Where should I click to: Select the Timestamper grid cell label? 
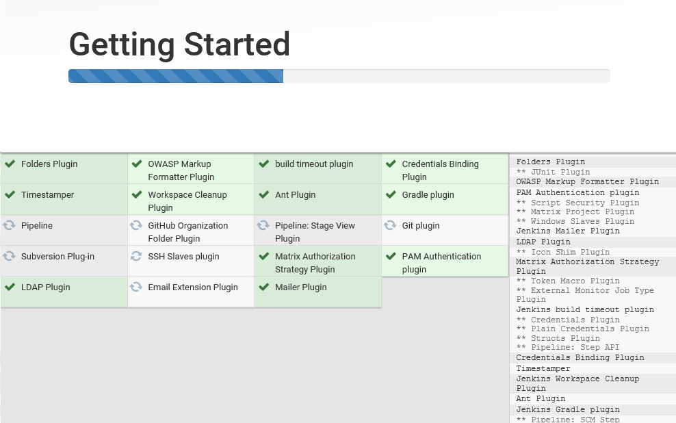pos(47,195)
